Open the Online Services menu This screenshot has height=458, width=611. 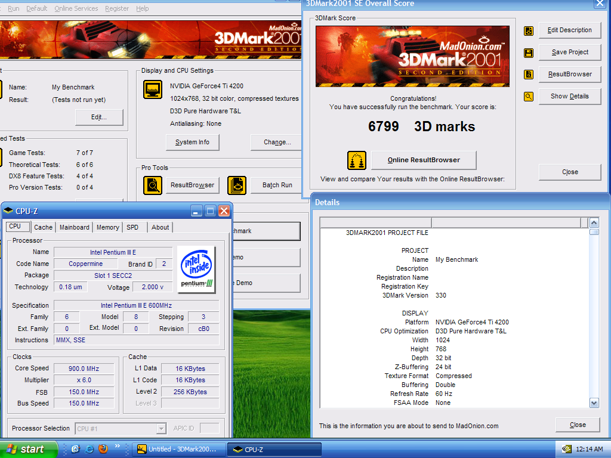[76, 8]
